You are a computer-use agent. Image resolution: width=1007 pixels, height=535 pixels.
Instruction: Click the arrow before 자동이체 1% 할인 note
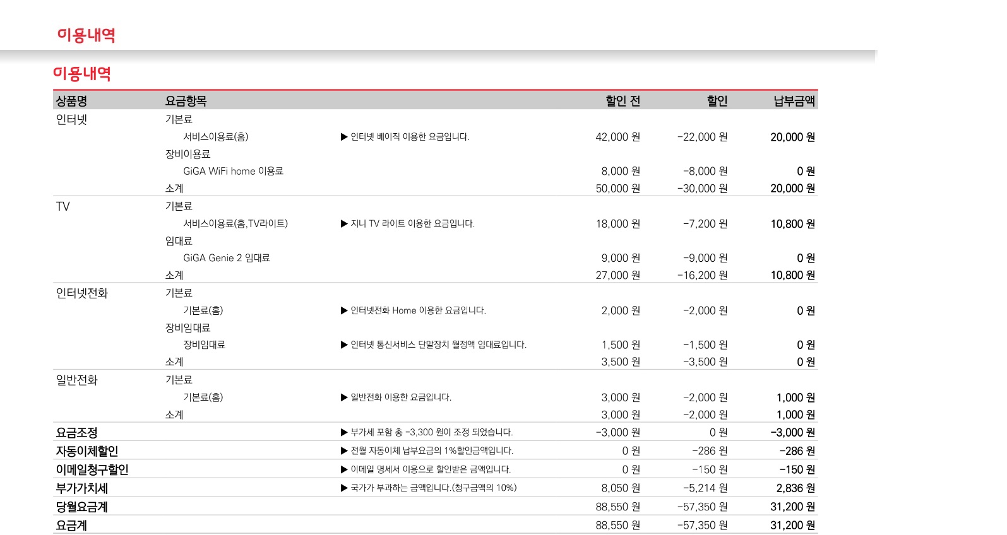click(344, 451)
